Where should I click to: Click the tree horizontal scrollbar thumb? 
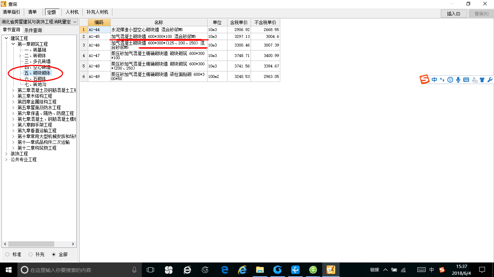click(x=31, y=244)
